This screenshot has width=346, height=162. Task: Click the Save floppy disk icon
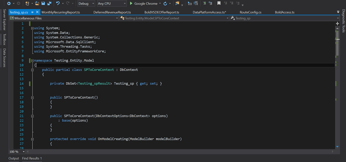tap(43, 3)
